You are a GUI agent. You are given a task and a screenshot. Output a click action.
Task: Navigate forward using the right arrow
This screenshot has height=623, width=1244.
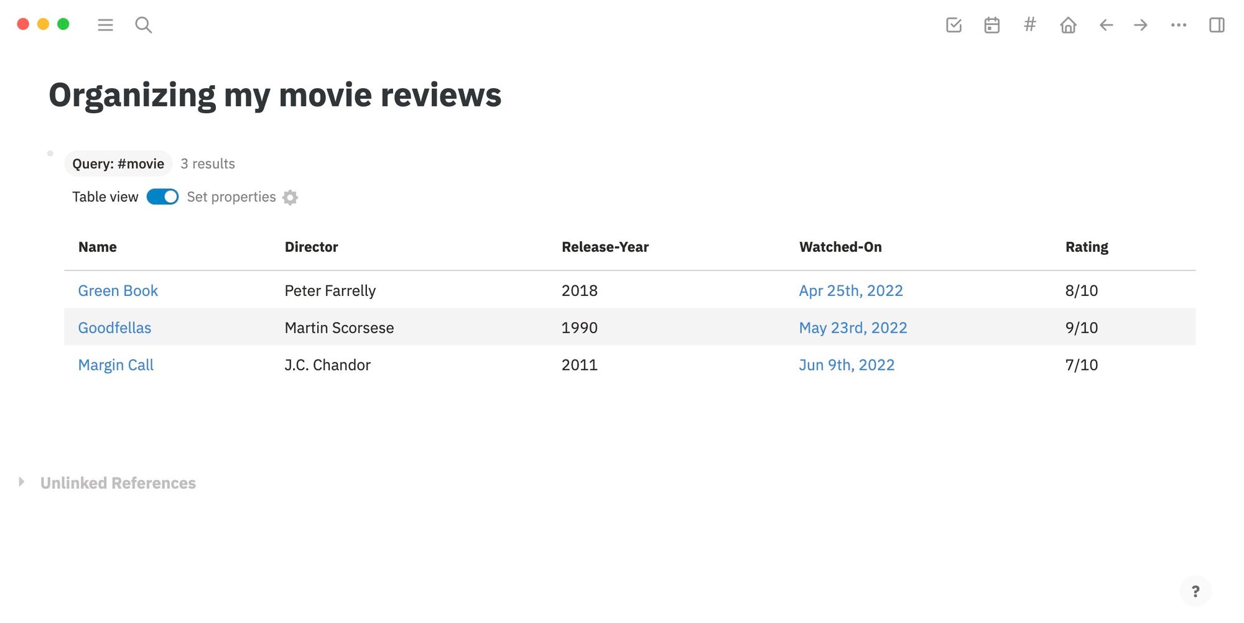pos(1140,25)
